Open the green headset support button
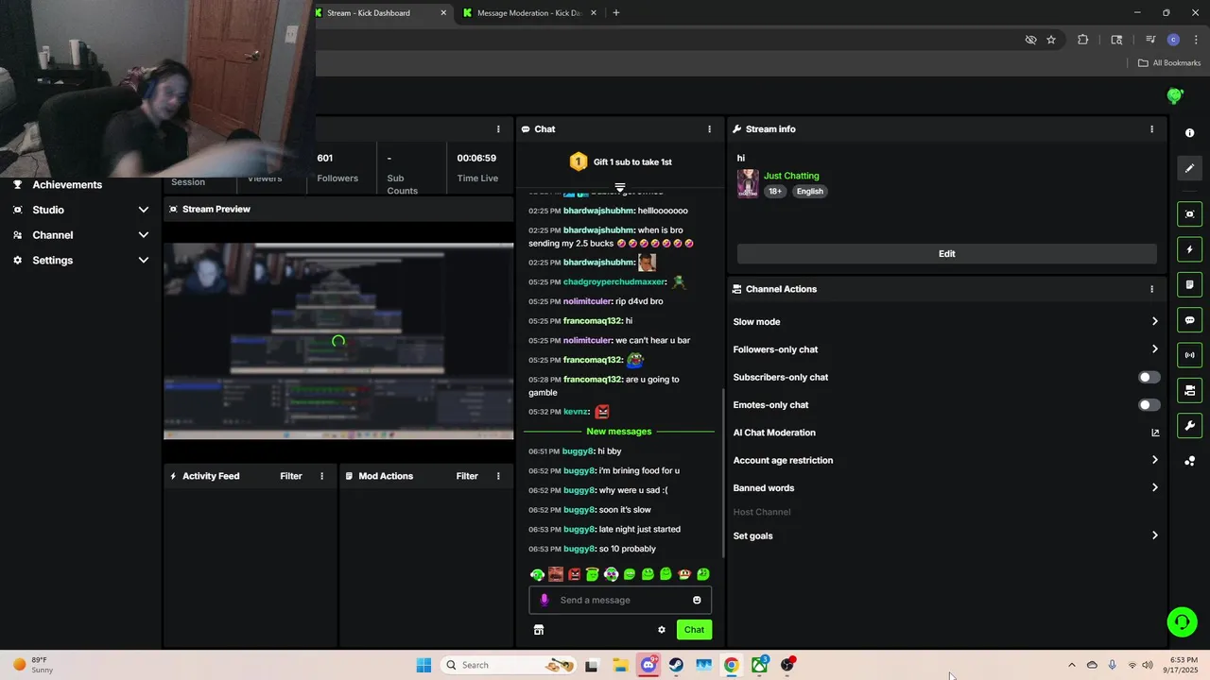Viewport: 1210px width, 680px height. pos(1182,621)
